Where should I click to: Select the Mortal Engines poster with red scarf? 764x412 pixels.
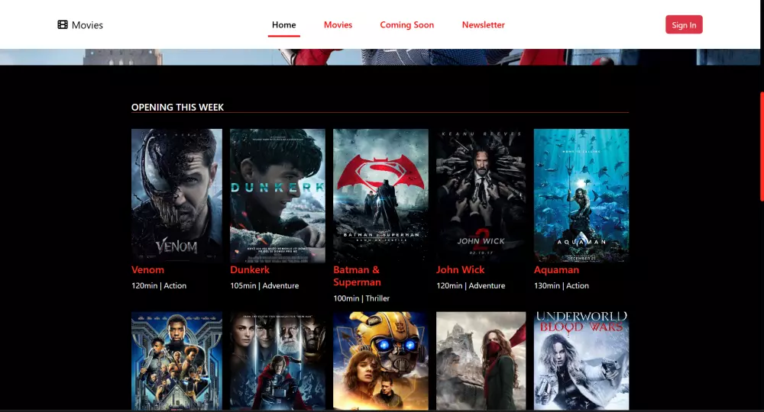click(x=481, y=361)
